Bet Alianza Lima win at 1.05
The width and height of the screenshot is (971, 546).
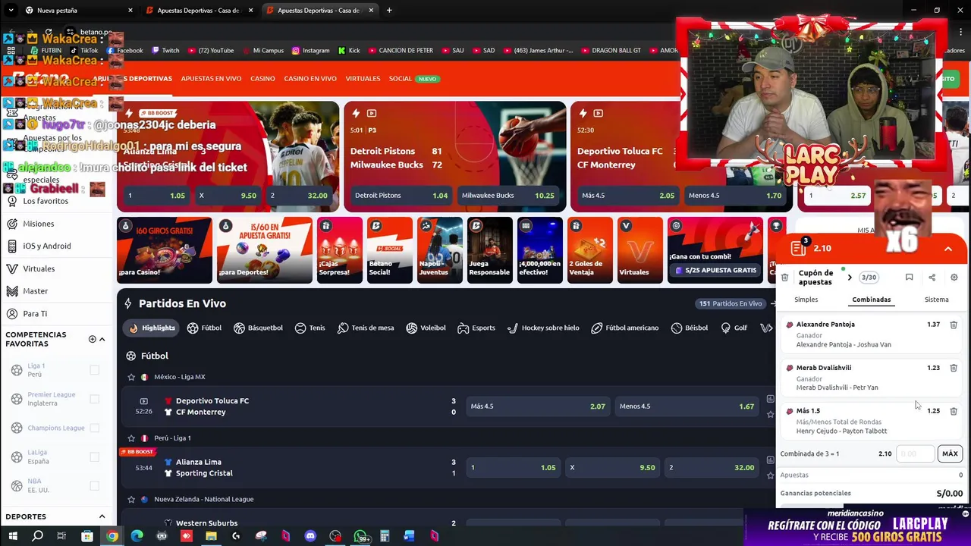click(x=513, y=468)
